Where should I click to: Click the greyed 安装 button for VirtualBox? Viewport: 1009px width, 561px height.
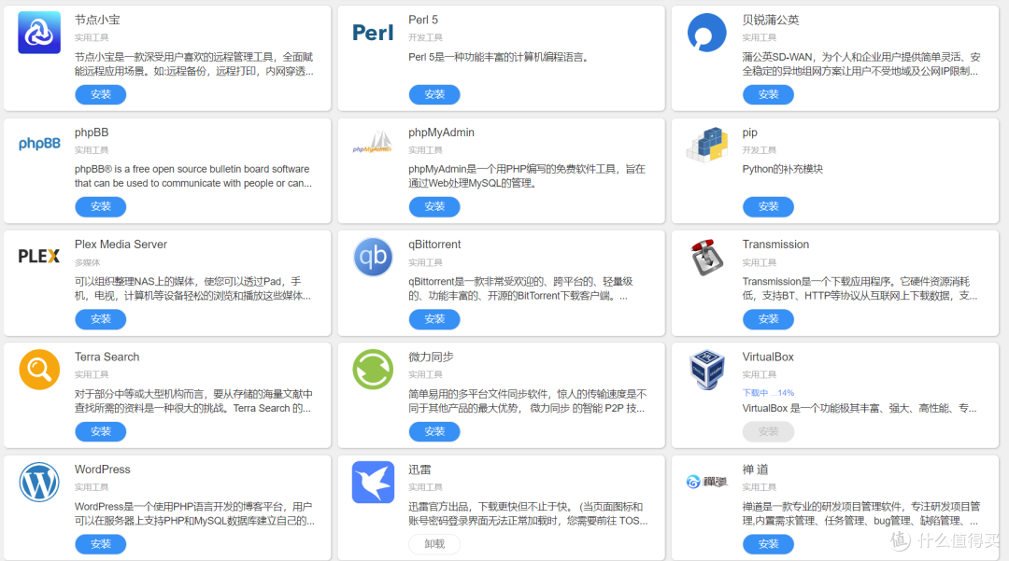point(768,431)
